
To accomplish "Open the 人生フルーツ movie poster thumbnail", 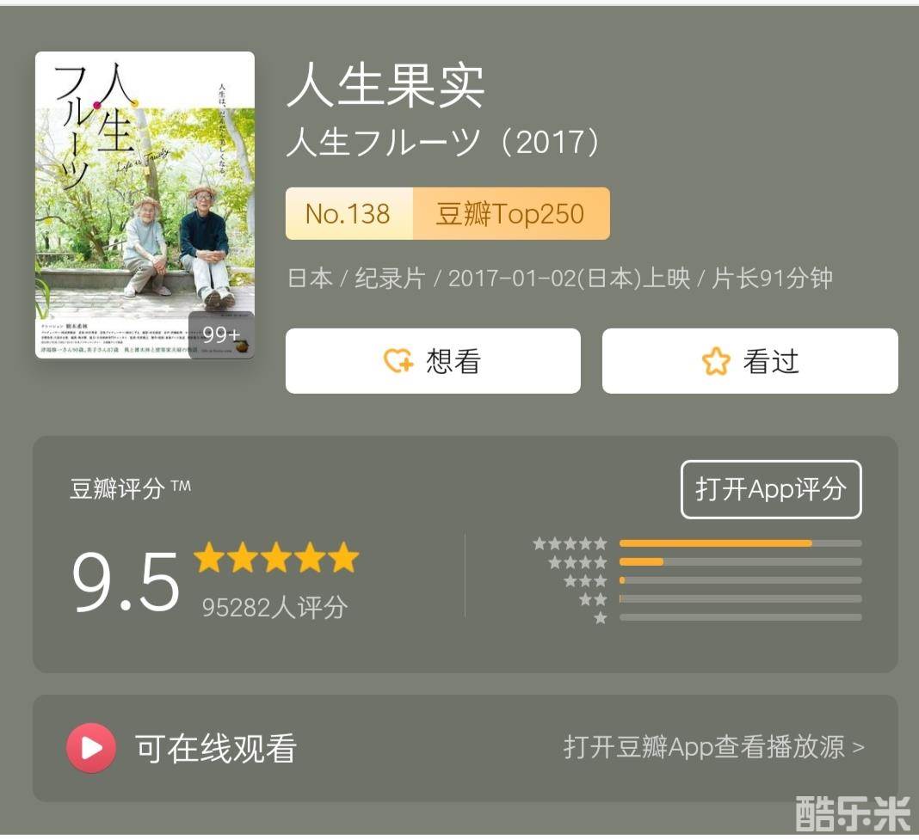I will tap(145, 205).
